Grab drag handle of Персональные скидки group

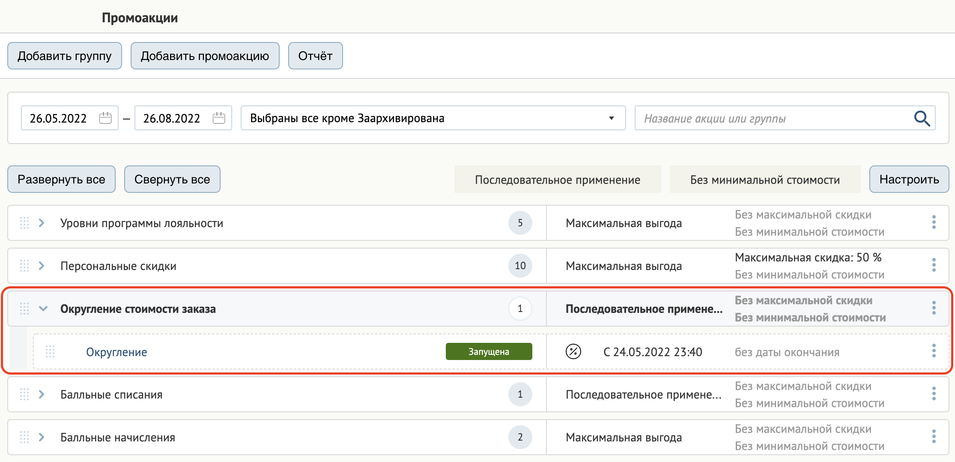(24, 266)
